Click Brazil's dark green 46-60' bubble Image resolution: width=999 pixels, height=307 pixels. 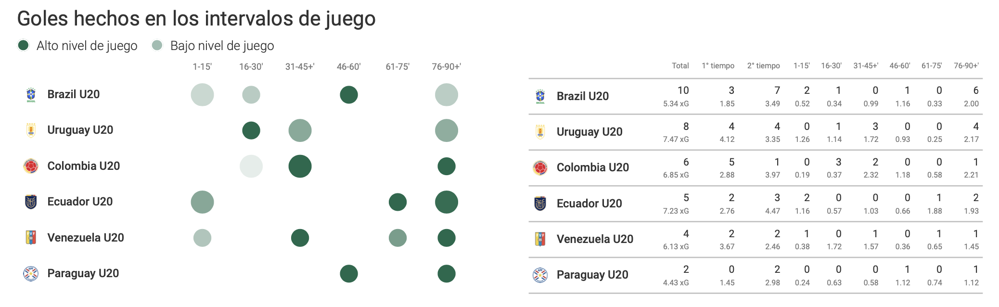(x=349, y=95)
